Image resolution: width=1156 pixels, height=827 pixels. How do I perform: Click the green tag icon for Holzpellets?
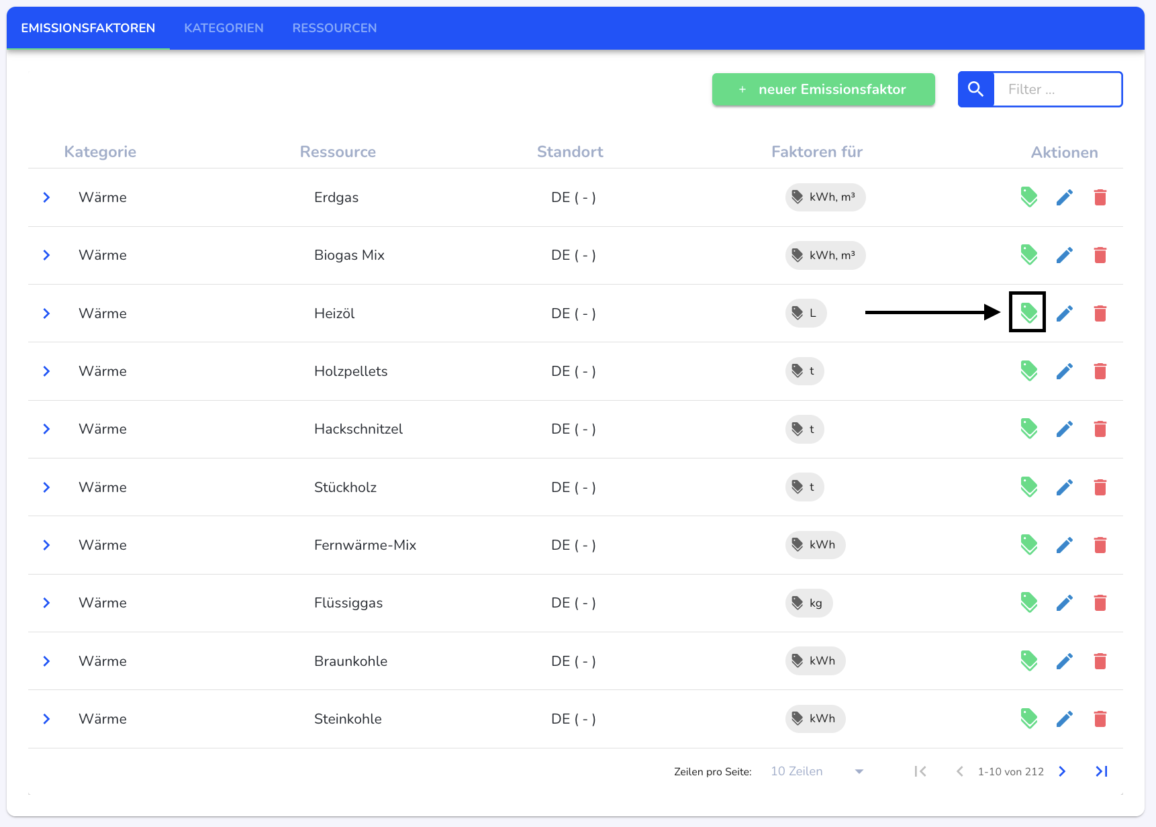(x=1028, y=371)
